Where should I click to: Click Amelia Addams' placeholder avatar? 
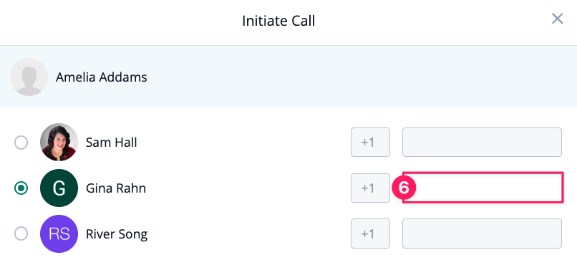pyautogui.click(x=29, y=77)
